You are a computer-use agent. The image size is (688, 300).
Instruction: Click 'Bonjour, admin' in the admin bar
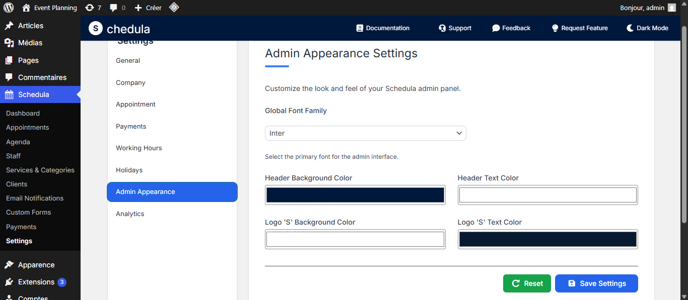click(x=642, y=8)
